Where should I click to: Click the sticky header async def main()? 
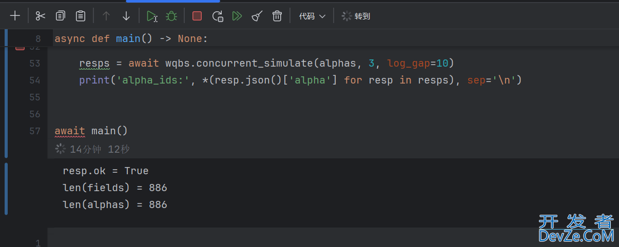[131, 39]
